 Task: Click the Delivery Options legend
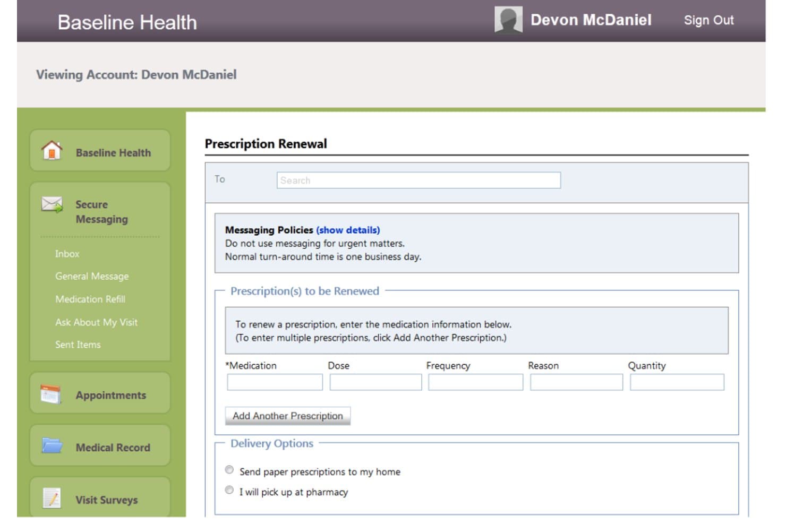click(x=272, y=443)
